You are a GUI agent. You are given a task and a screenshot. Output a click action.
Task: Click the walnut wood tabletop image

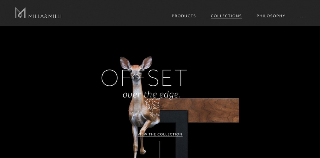(199, 110)
